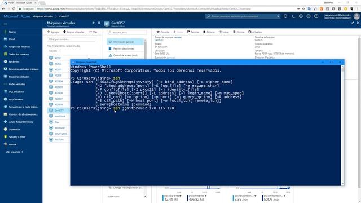Launch Cloud Shell from header icon

293,16
